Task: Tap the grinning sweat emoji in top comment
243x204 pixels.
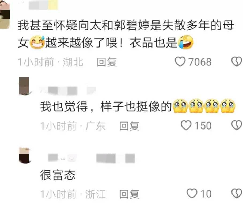Action: click(x=37, y=42)
